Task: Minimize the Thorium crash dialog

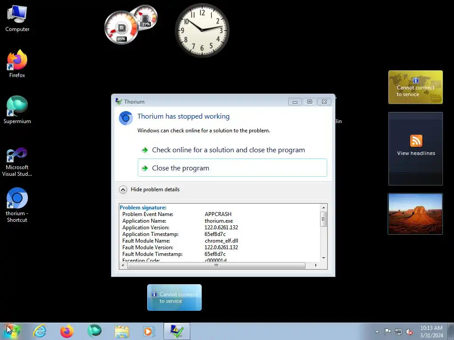Action: tap(295, 102)
